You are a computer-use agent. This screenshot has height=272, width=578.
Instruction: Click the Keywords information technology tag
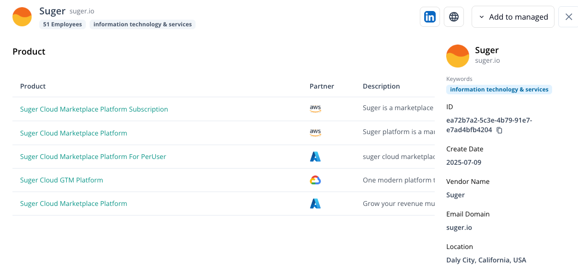[499, 90]
